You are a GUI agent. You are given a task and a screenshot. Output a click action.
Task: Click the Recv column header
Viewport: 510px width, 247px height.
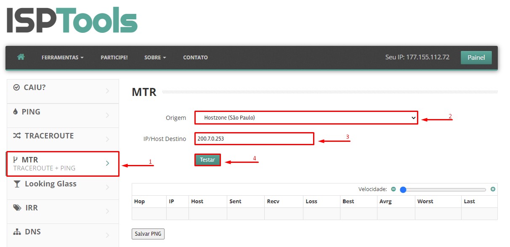click(284, 202)
